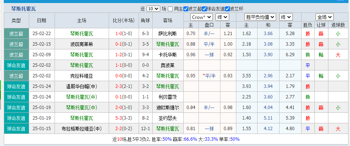
Task: Click the 負 result in the 利贝雷茨 row
Action: [308, 97]
